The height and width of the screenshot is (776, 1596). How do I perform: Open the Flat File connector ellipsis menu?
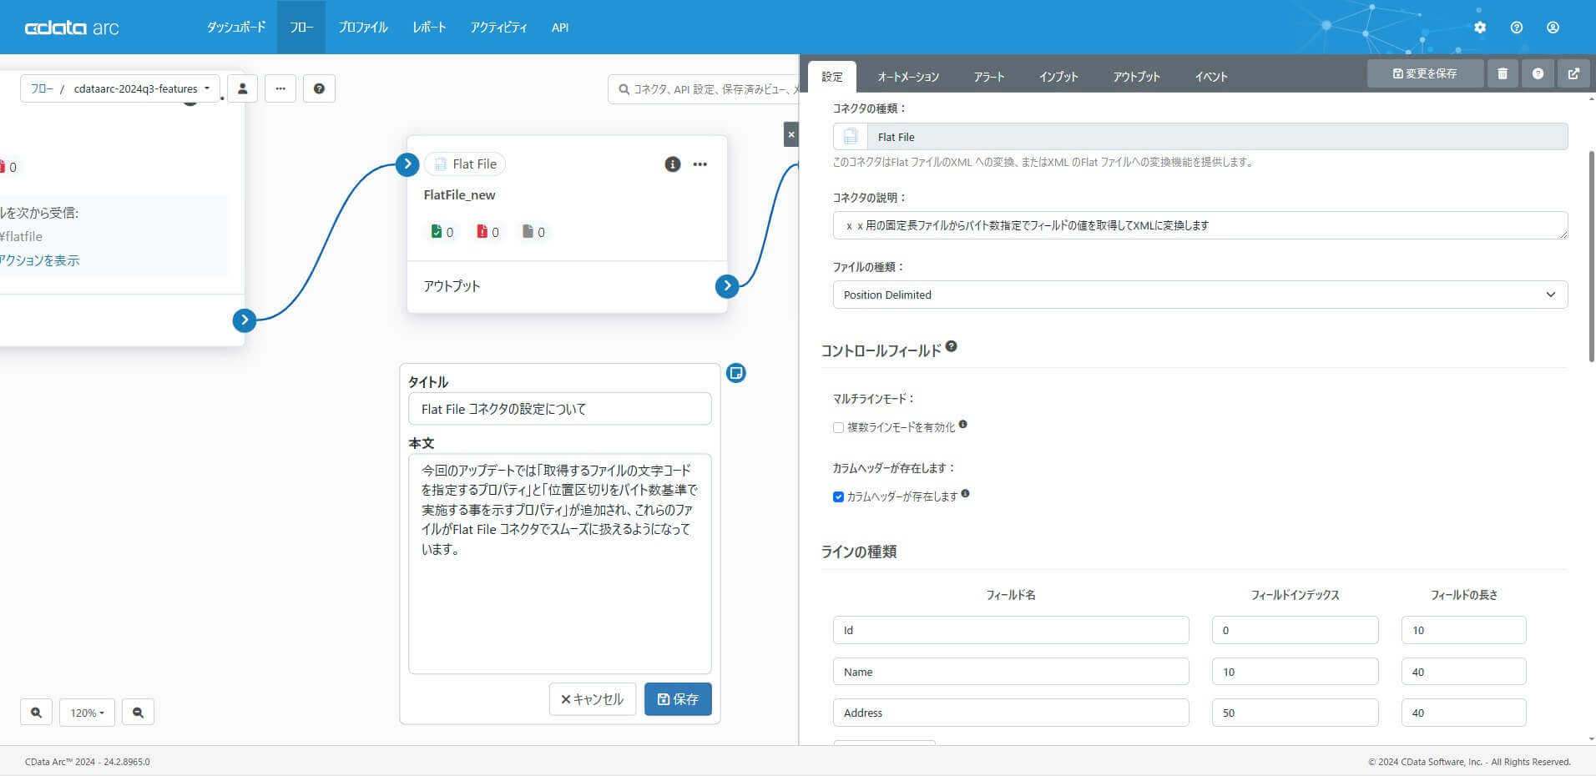(x=700, y=164)
